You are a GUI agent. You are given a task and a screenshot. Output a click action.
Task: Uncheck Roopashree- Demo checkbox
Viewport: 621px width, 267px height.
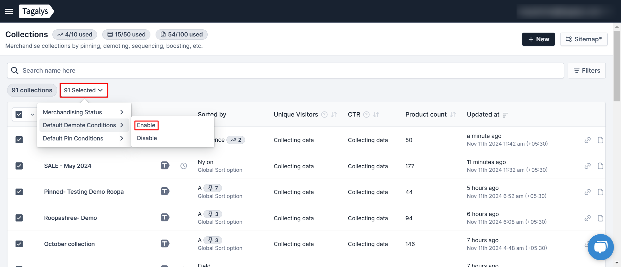click(19, 218)
